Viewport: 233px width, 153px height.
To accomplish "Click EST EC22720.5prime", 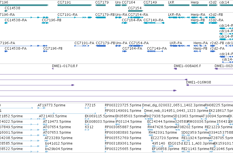I will pos(152,141).
